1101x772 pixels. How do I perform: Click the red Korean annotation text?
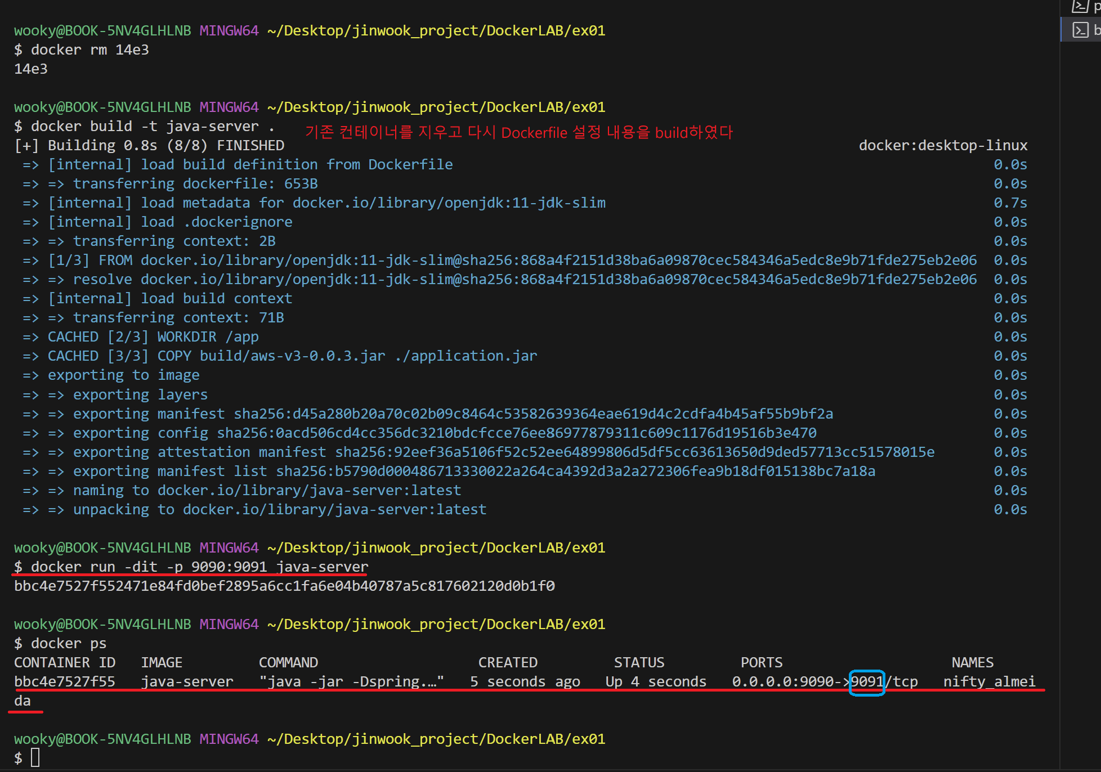(518, 132)
